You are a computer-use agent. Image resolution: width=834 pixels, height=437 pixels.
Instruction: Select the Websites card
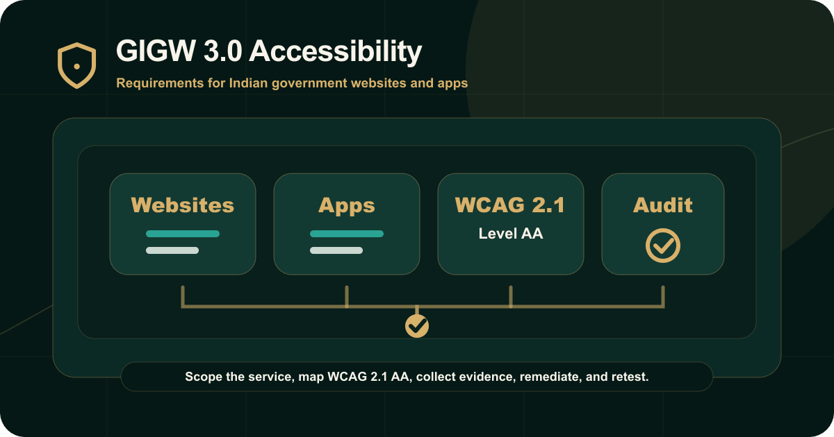[x=183, y=224]
